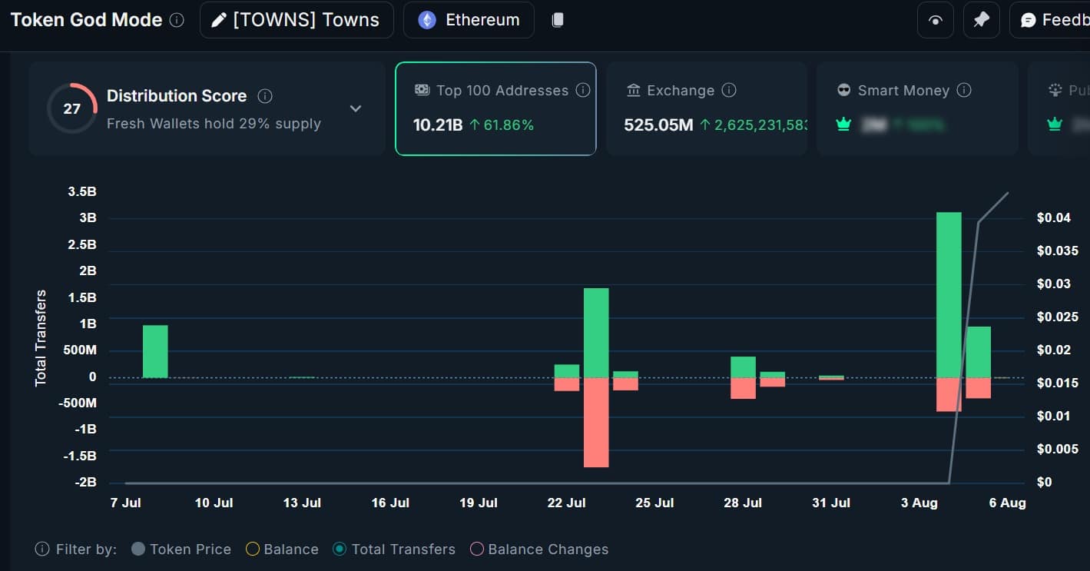Click the tallest green bar near 3 Aug
Screen dimensions: 1090x571
[x=949, y=294]
